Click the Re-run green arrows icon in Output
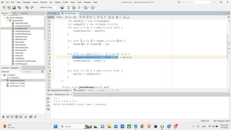Image resolution: width=231 pixels, height=130 pixels. (x=48, y=98)
